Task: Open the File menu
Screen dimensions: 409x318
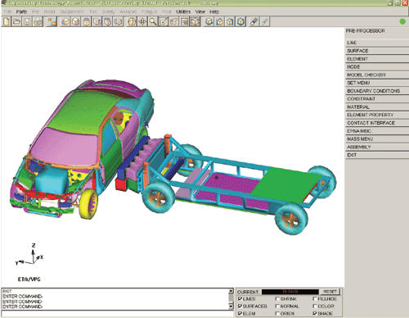Action: click(7, 11)
